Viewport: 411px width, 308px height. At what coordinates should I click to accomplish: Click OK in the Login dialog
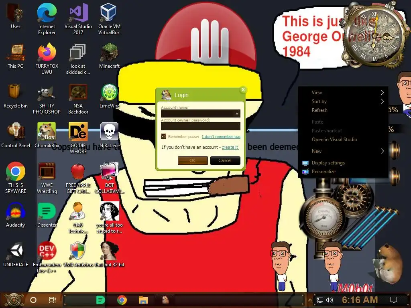(193, 160)
